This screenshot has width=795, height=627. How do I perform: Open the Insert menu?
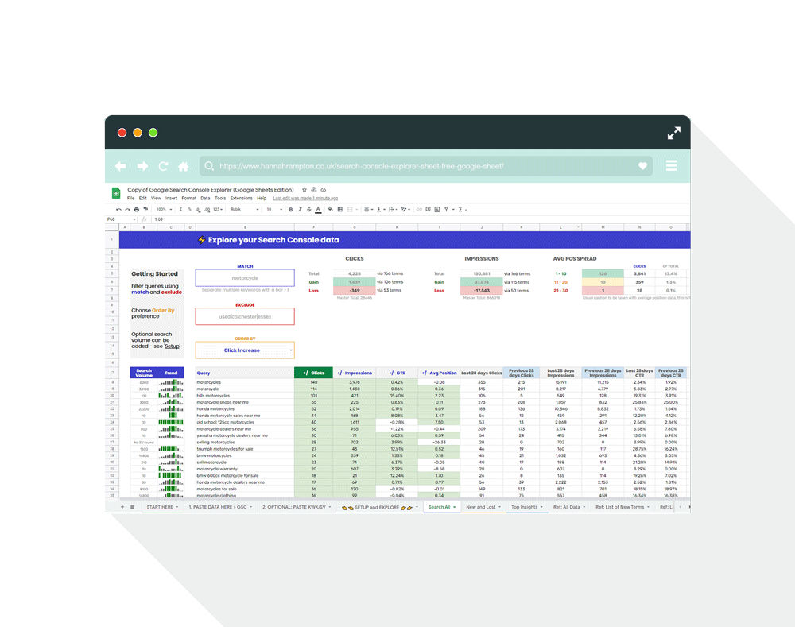pos(172,198)
